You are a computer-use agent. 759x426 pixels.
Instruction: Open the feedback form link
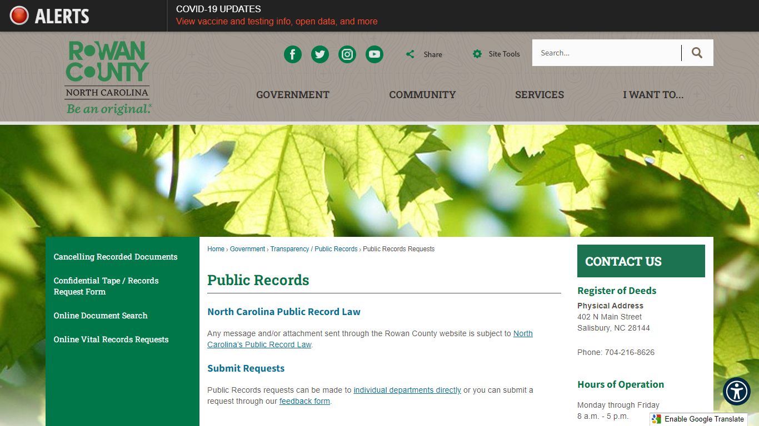click(x=304, y=401)
